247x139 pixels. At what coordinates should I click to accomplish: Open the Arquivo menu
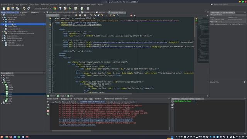pyautogui.click(x=3, y=5)
